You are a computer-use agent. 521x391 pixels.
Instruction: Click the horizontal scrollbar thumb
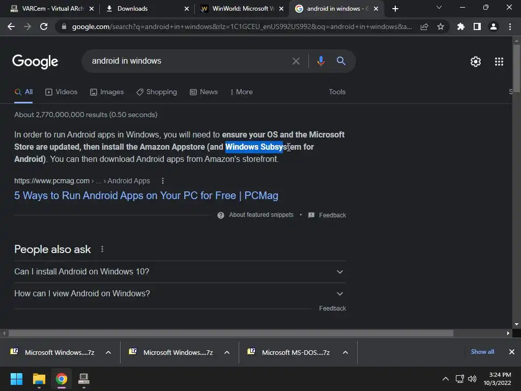tap(231, 333)
